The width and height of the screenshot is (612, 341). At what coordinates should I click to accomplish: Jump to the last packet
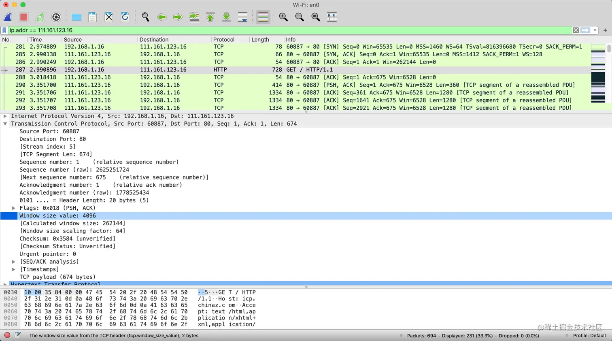(227, 17)
